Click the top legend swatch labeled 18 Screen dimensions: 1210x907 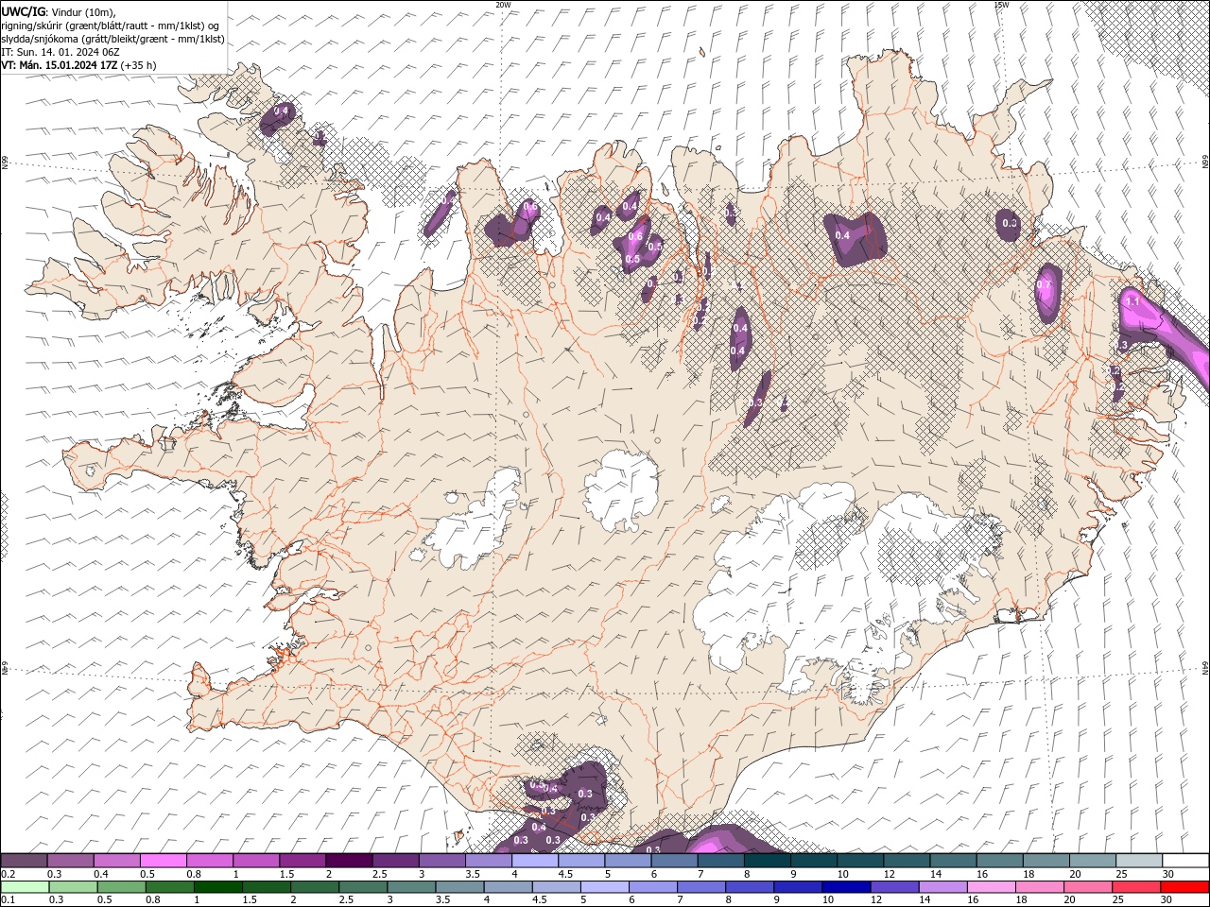click(1047, 861)
